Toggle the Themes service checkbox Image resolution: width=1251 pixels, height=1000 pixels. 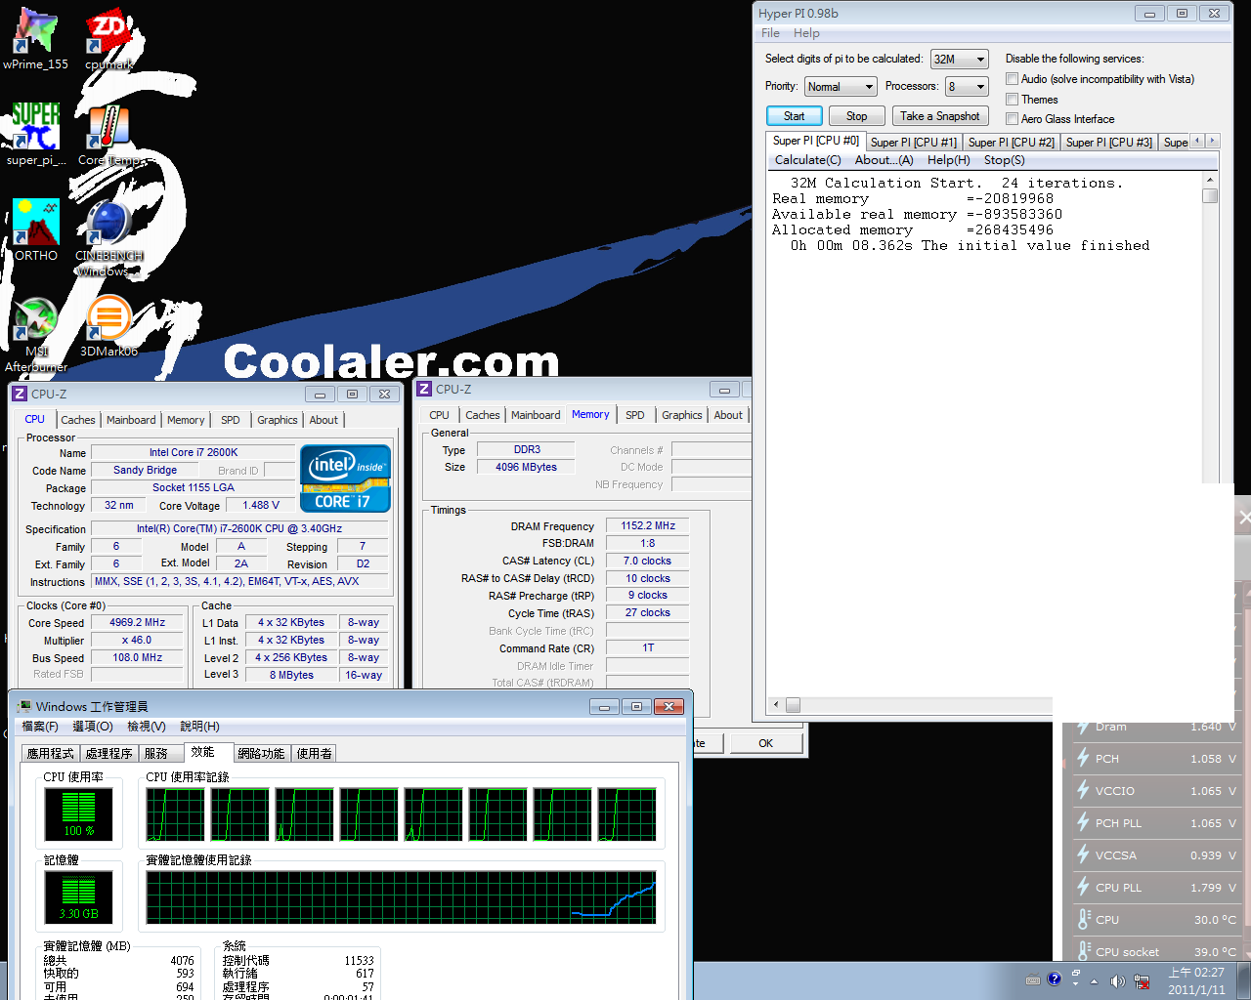[x=1013, y=100]
